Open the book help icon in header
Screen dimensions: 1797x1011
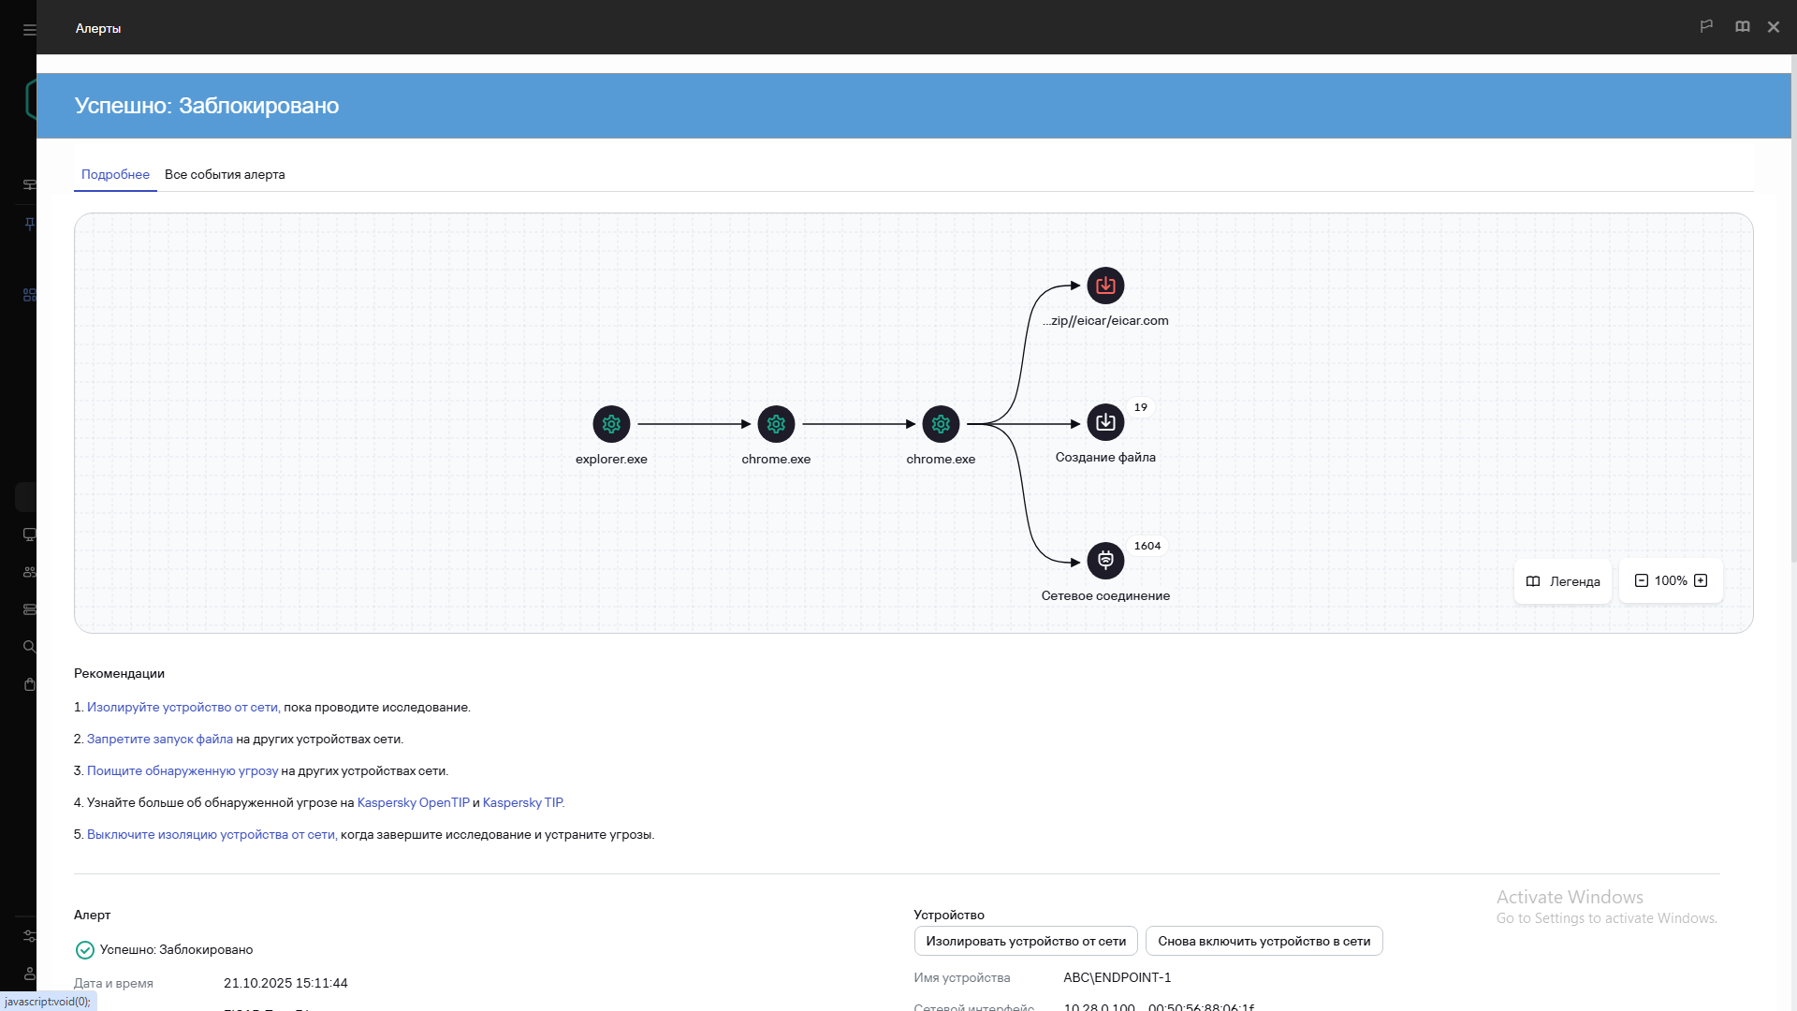click(1742, 26)
